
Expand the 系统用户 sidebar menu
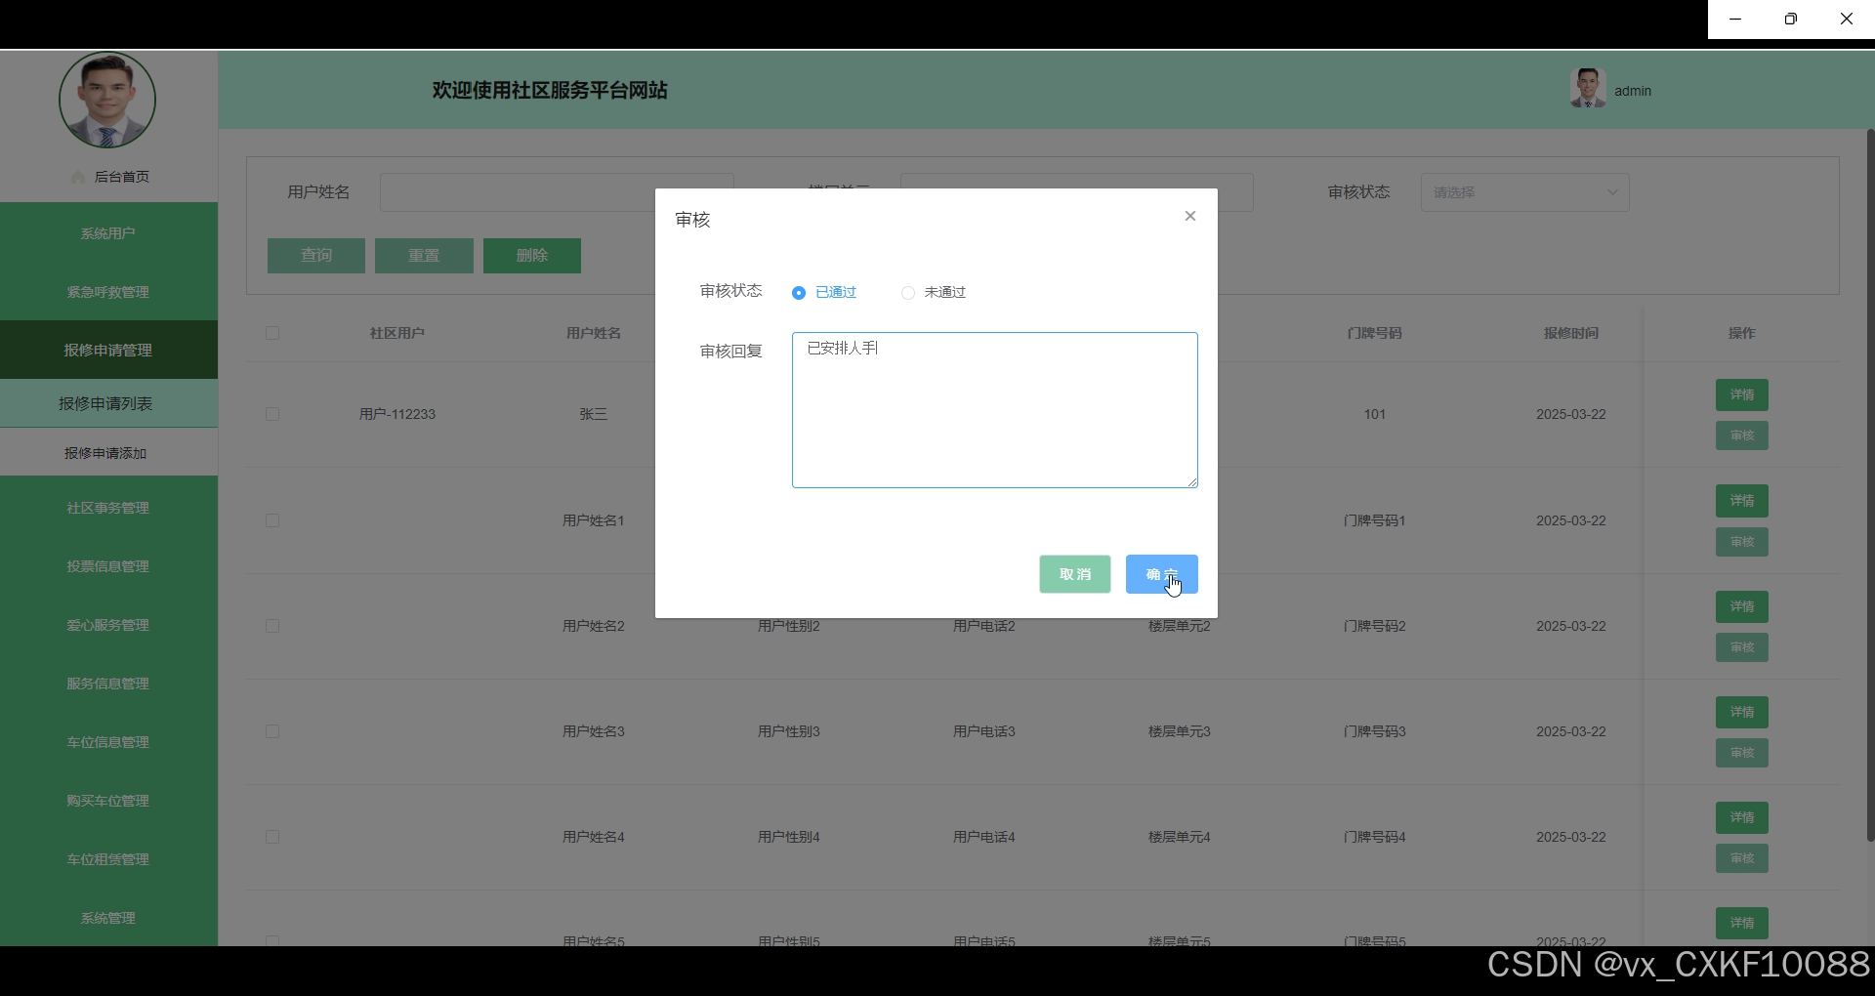point(108,233)
